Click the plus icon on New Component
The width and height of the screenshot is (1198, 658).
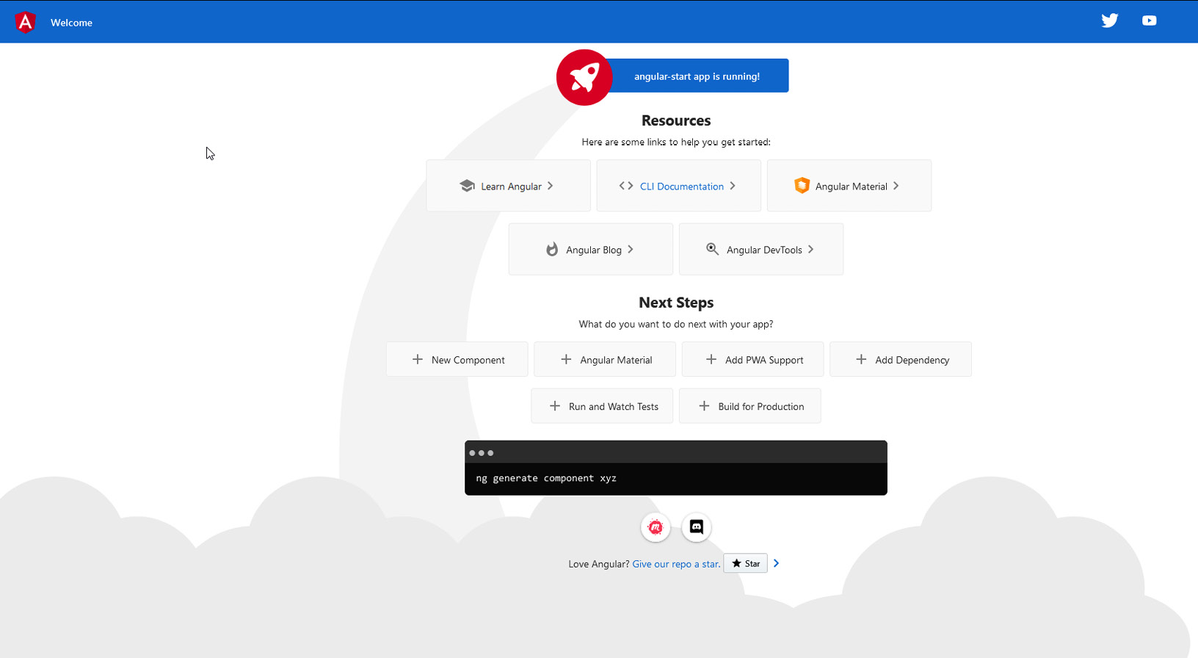pos(418,359)
